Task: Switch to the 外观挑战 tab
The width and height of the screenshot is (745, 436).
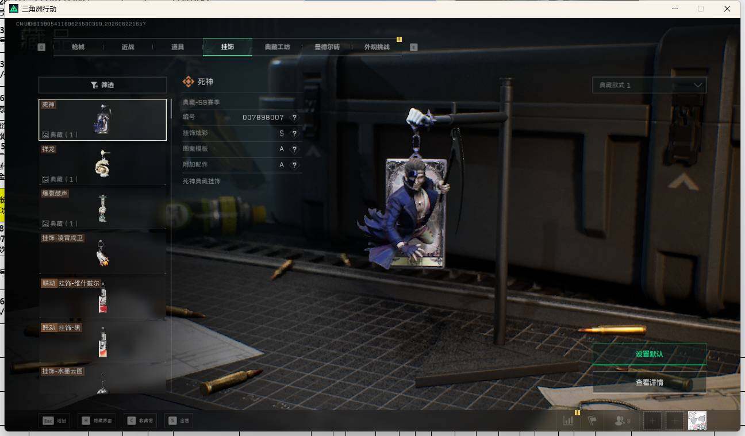Action: pos(377,47)
